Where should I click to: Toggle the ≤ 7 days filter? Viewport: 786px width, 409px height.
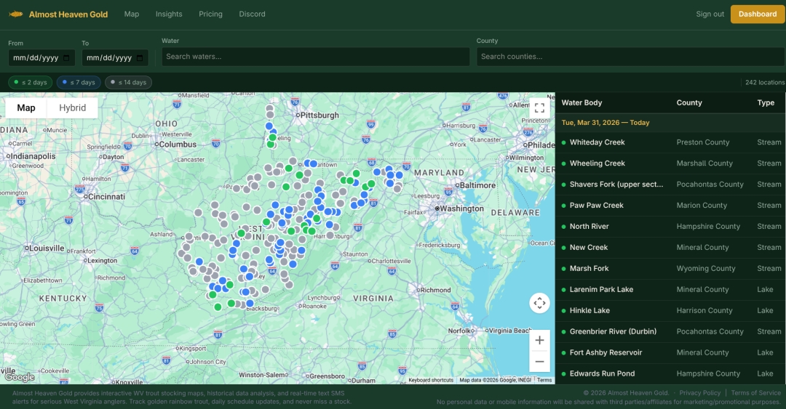point(79,82)
